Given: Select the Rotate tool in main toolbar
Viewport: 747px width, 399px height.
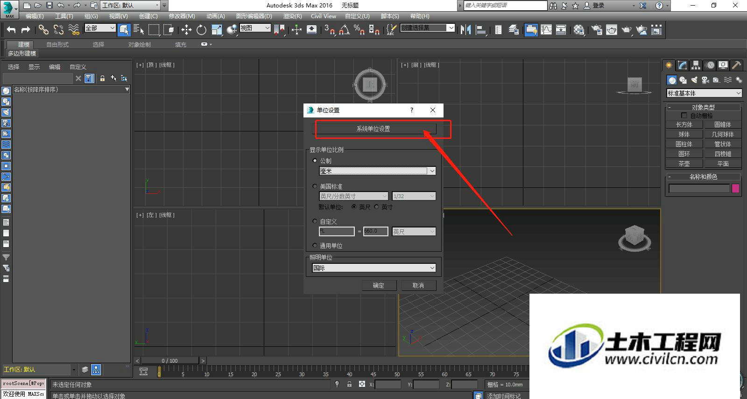Looking at the screenshot, I should coord(201,30).
